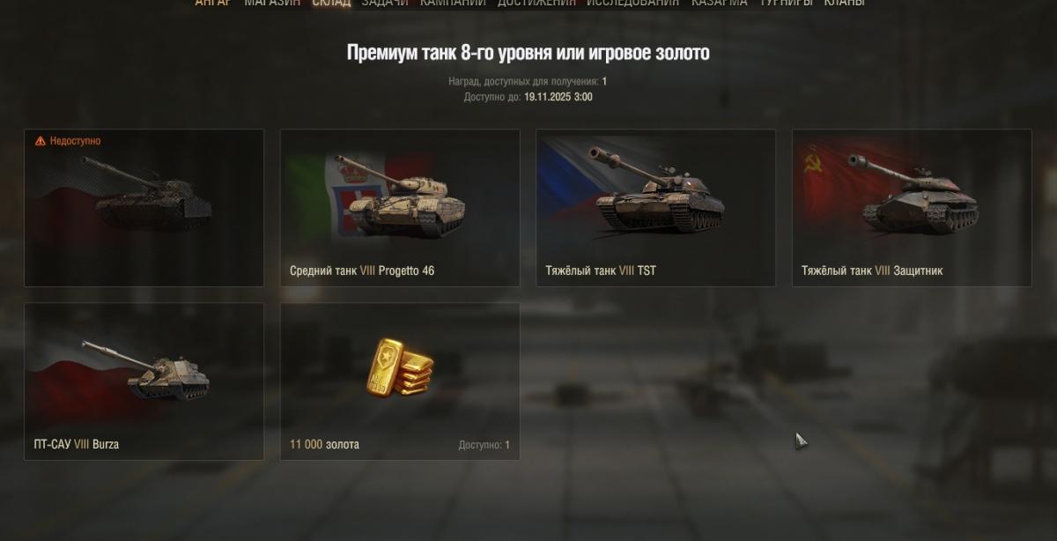Open the ИССЛЕДОВАНИЯ tab

point(632,4)
